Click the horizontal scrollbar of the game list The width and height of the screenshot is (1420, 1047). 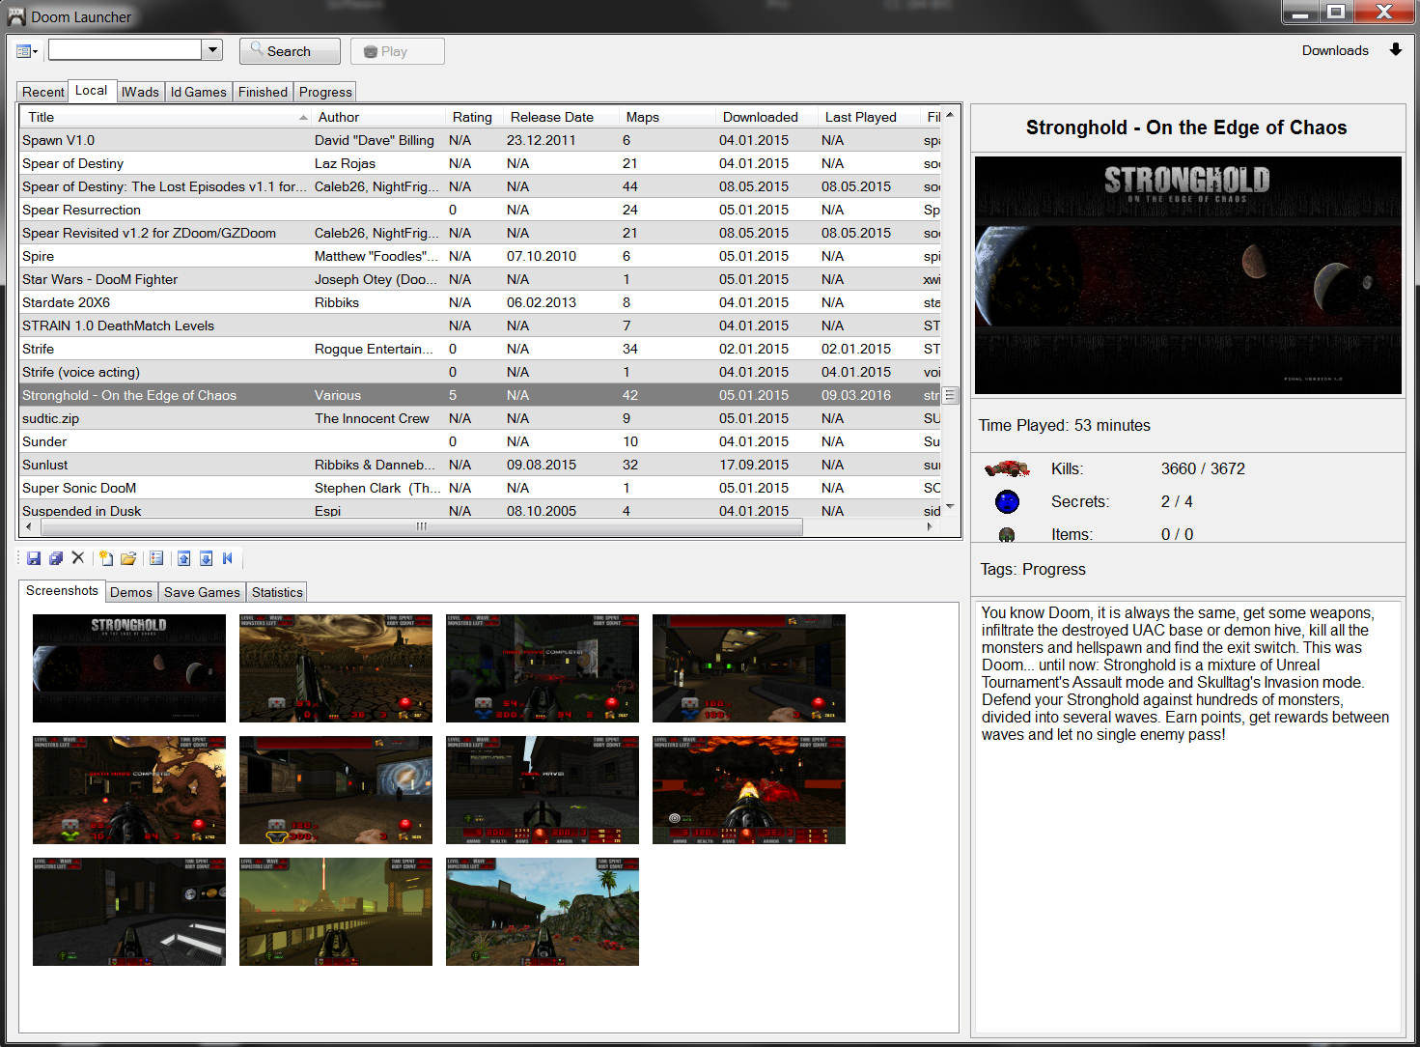[x=421, y=526]
